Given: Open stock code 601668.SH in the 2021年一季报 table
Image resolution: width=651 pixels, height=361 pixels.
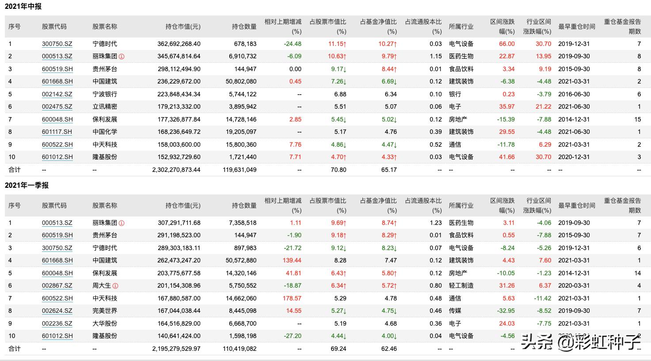Looking at the screenshot, I should pyautogui.click(x=57, y=260).
